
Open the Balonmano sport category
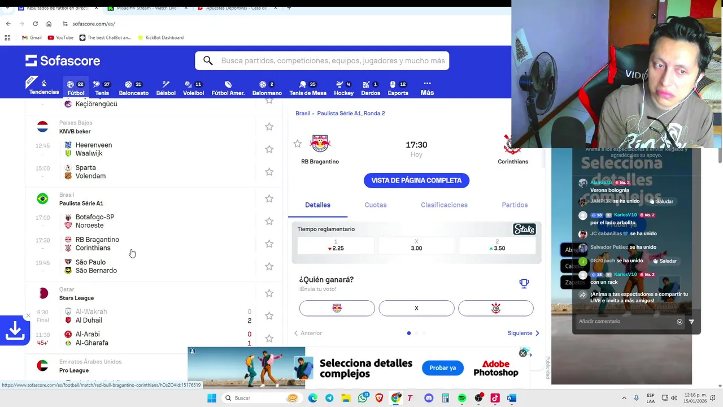pyautogui.click(x=267, y=88)
